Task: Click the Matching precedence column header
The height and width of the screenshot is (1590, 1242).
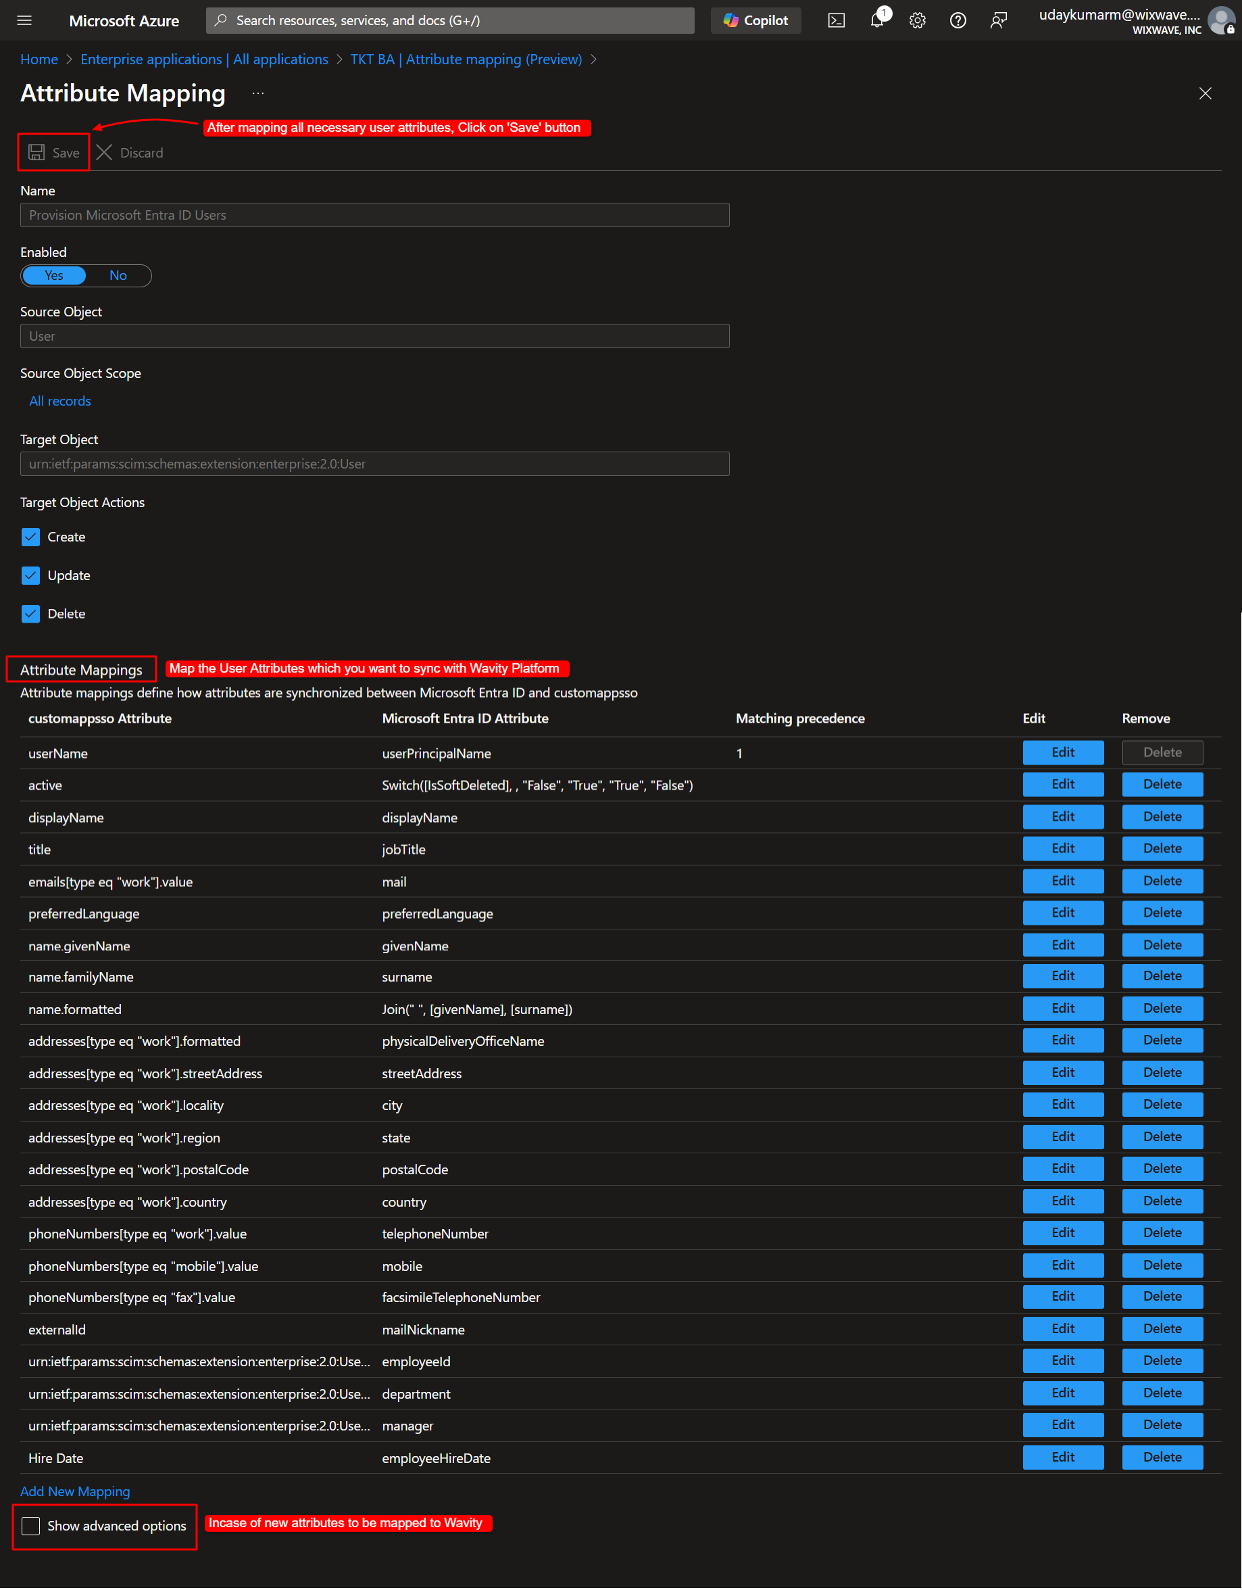Action: coord(800,719)
